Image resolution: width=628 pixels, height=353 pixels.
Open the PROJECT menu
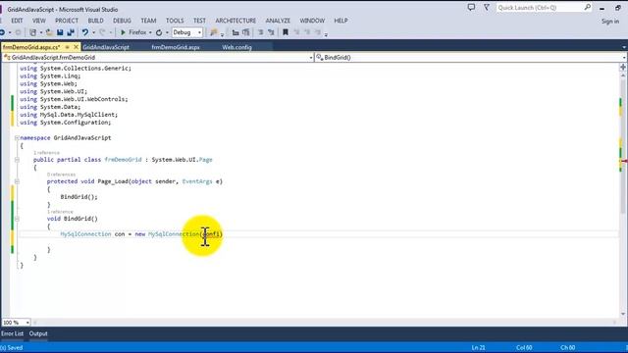(67, 21)
